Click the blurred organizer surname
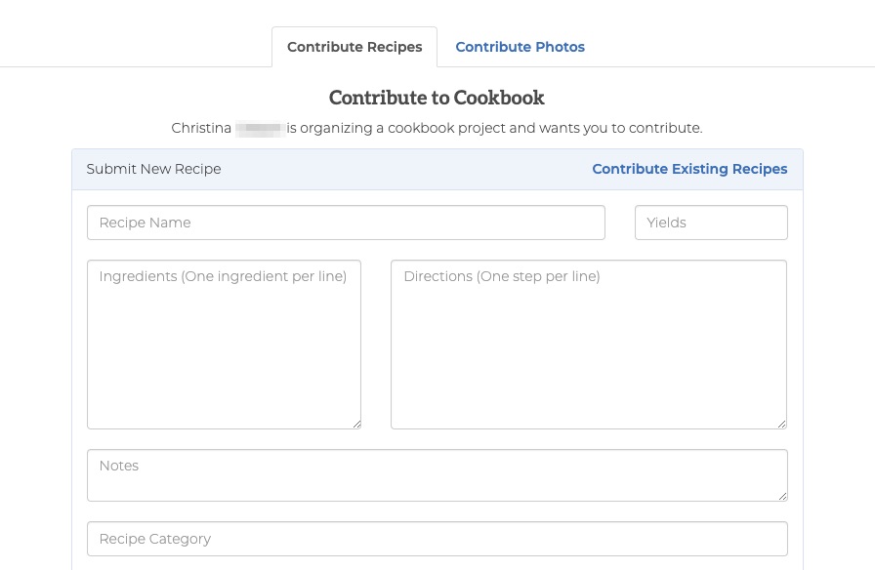This screenshot has height=570, width=875. coord(260,128)
